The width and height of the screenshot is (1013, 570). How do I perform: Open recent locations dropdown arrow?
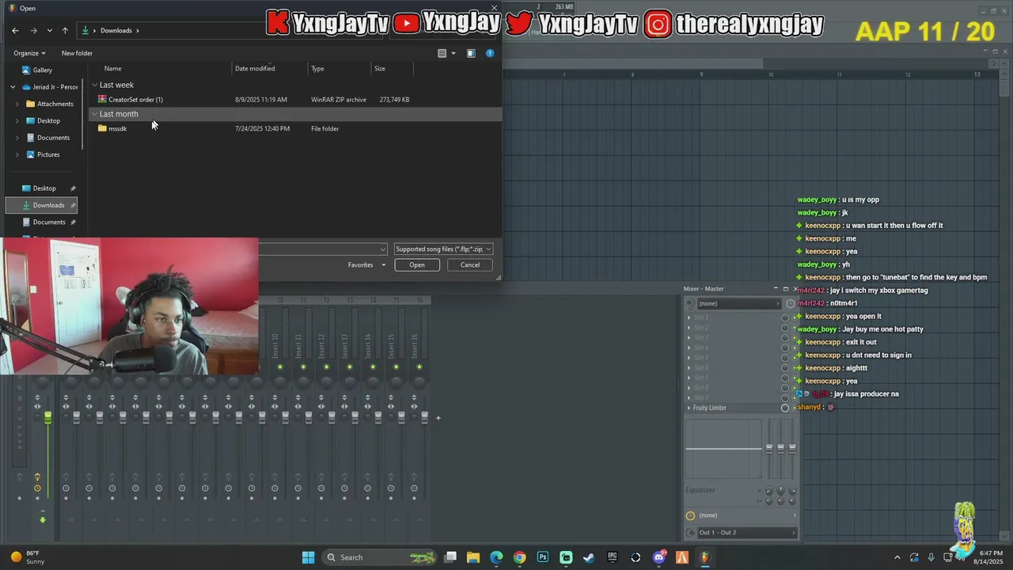coord(50,30)
